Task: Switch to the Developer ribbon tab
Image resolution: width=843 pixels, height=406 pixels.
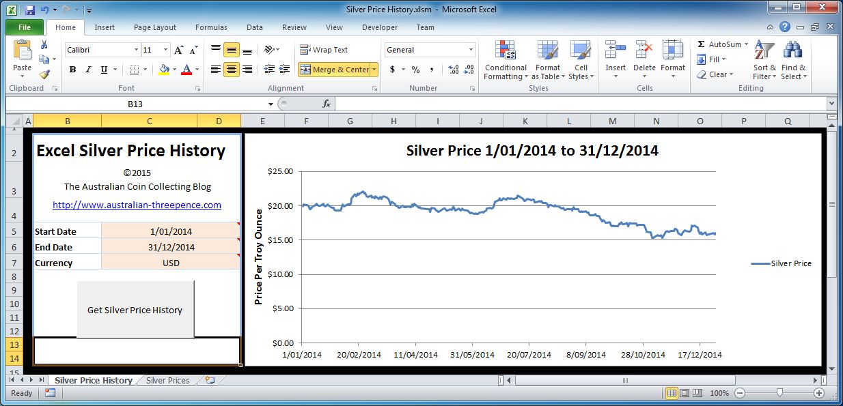Action: 380,27
